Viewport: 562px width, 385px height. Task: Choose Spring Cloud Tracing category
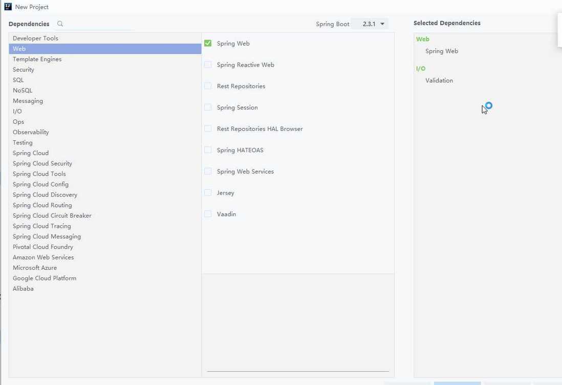click(105, 226)
